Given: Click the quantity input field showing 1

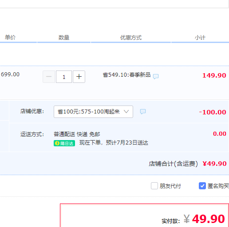Looking at the screenshot, I should (x=64, y=77).
